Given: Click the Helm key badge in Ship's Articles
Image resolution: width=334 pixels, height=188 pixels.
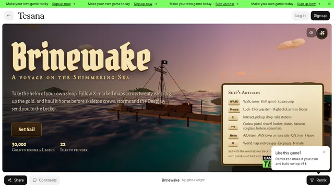Looking at the screenshot, I should click(x=233, y=136).
